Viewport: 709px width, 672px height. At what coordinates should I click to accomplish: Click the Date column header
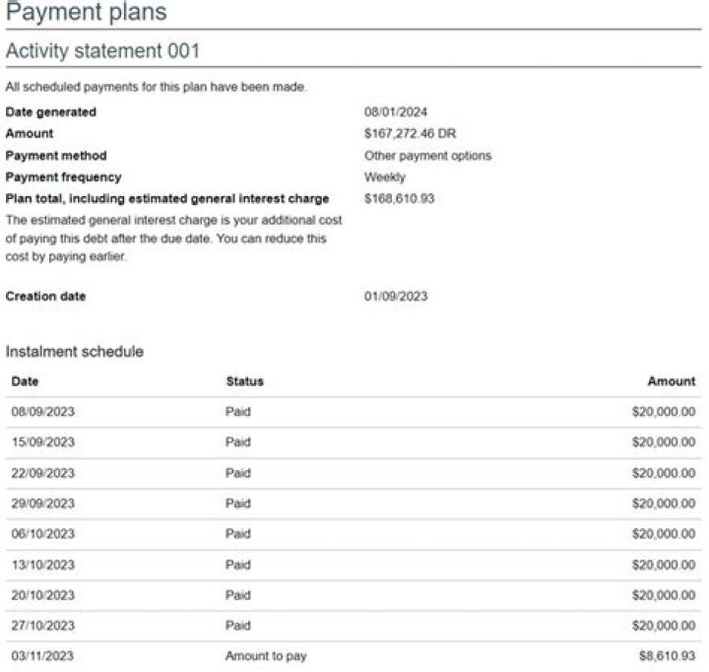pyautogui.click(x=25, y=381)
